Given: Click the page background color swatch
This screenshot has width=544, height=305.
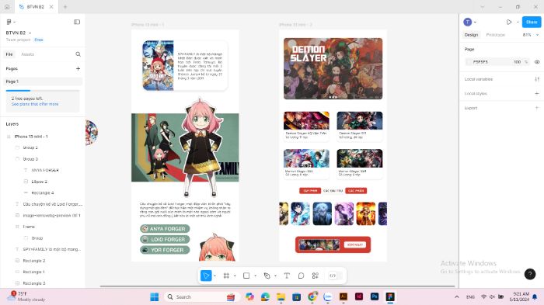Looking at the screenshot, I should pyautogui.click(x=469, y=61).
